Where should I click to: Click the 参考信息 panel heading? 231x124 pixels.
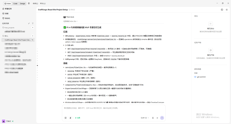(198, 69)
